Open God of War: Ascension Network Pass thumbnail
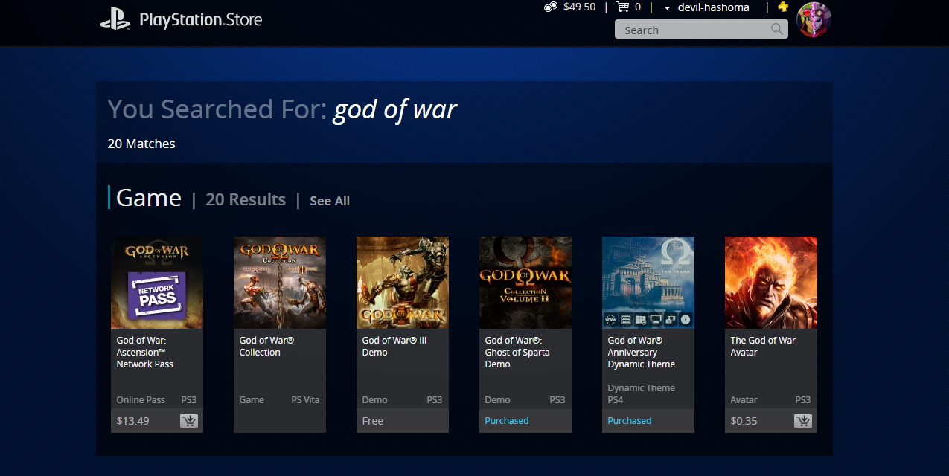Image resolution: width=949 pixels, height=476 pixels. (157, 283)
